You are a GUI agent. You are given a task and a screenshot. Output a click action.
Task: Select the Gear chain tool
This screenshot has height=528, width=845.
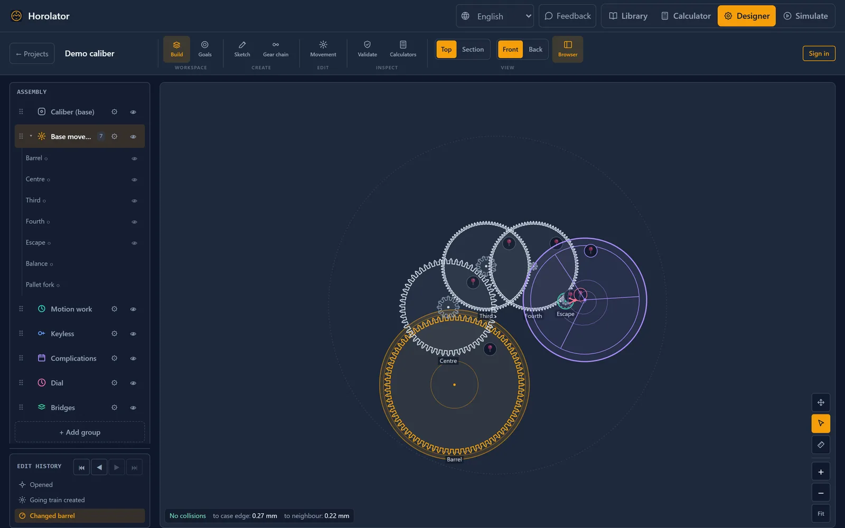[x=276, y=49]
